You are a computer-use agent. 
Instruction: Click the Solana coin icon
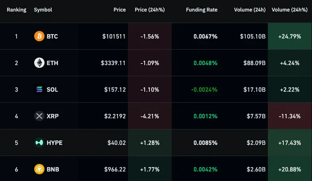(x=39, y=90)
